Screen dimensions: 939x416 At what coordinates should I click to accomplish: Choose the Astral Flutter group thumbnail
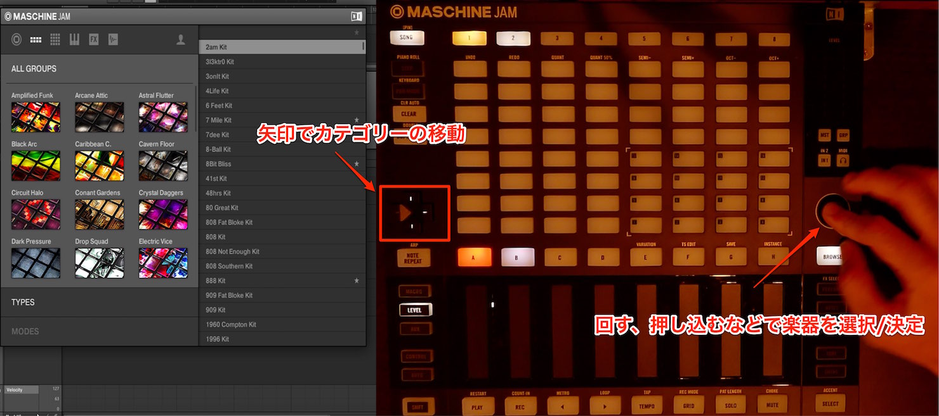tap(163, 117)
